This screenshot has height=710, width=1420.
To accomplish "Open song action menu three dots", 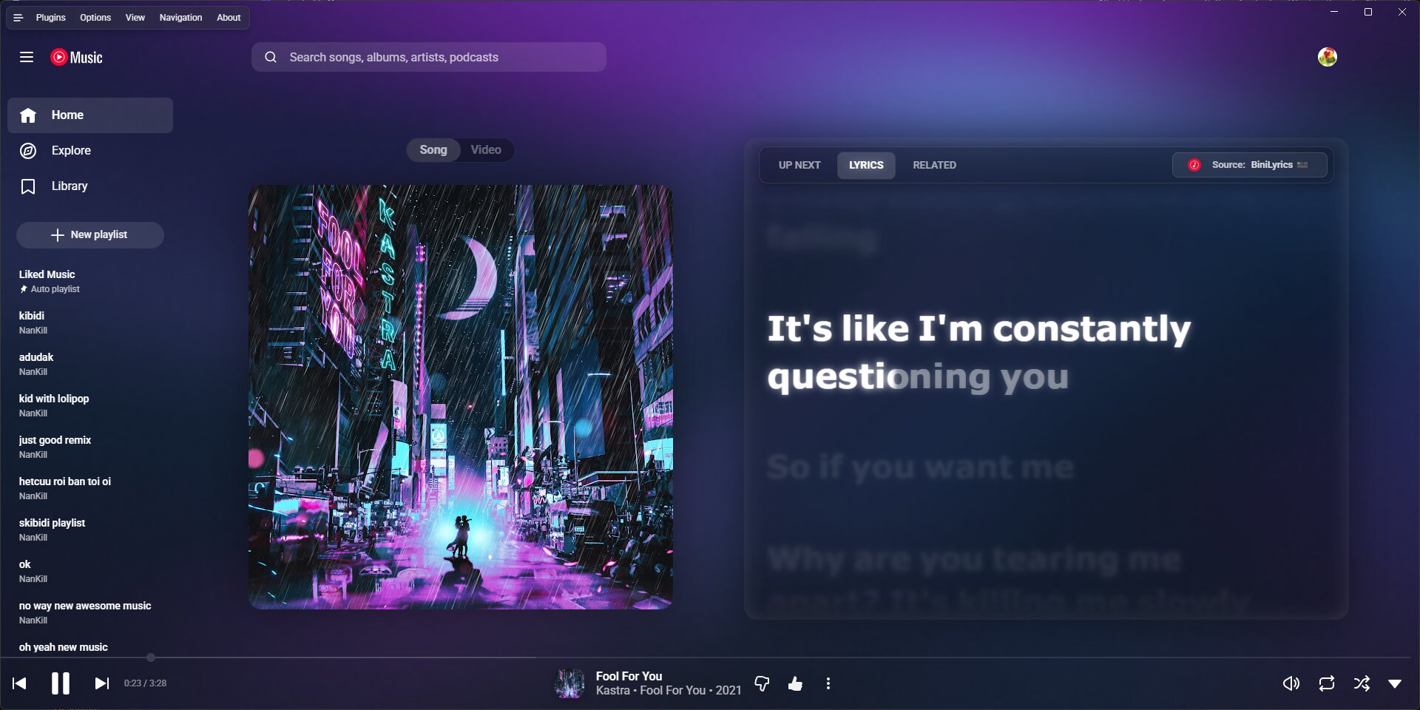I will point(828,683).
